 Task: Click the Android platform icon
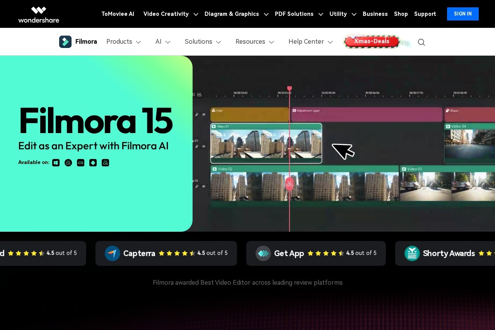(x=93, y=162)
